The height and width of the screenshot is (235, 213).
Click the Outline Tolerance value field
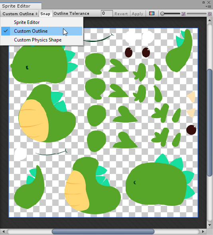coord(106,14)
